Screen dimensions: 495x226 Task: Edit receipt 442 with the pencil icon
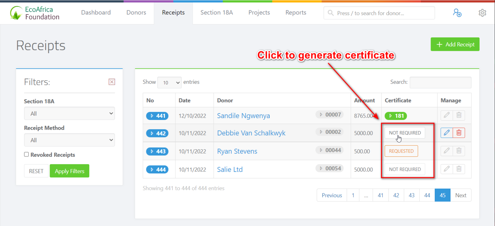pyautogui.click(x=446, y=133)
